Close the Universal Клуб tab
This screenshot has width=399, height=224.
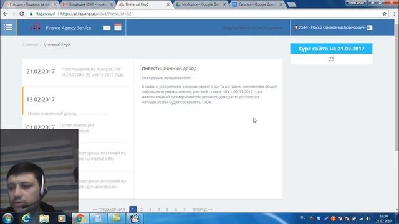pyautogui.click(x=168, y=4)
